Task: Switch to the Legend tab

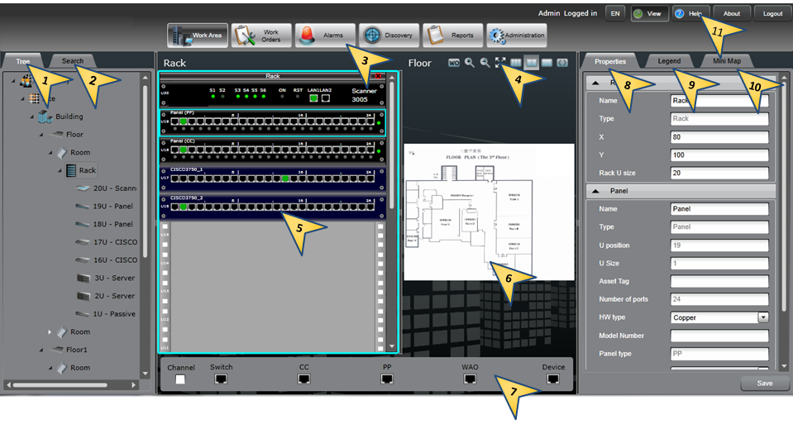Action: 669,61
